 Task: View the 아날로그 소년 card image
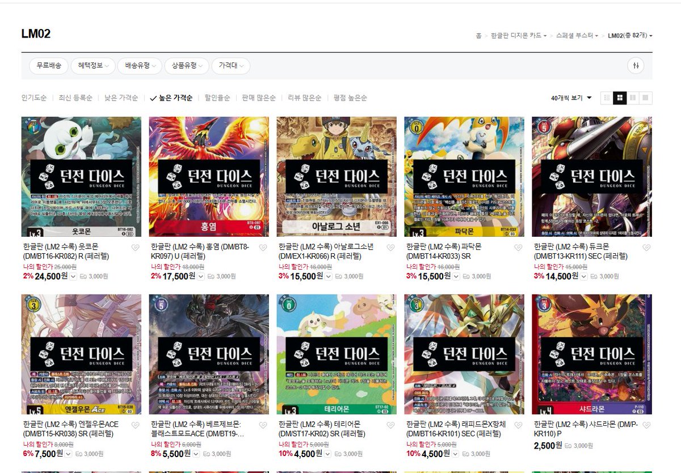coord(337,177)
